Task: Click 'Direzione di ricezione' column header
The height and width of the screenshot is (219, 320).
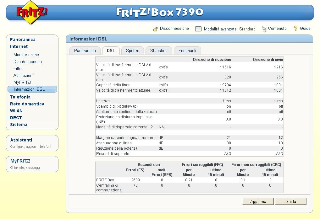Action: tap(212, 60)
